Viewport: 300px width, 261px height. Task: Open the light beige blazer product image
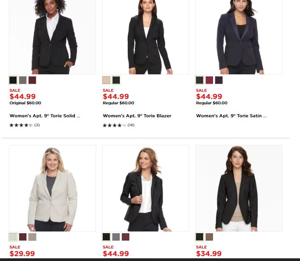52,188
